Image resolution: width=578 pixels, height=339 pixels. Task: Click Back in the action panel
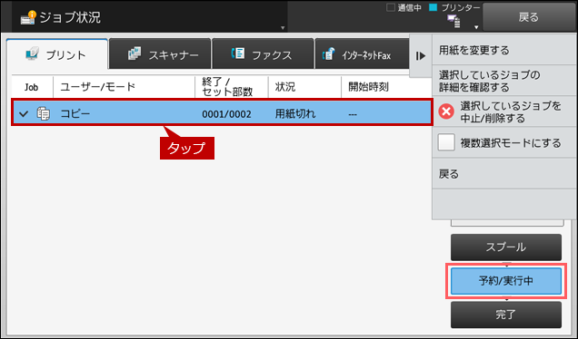tap(503, 173)
